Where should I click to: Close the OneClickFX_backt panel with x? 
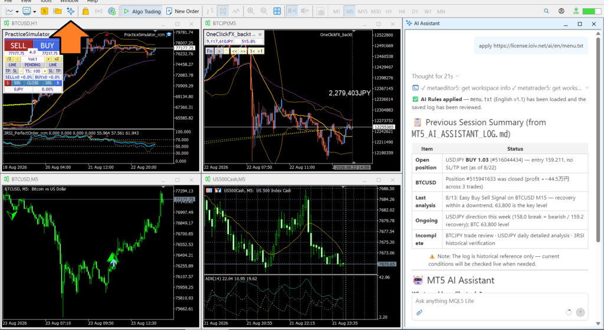[x=260, y=34]
